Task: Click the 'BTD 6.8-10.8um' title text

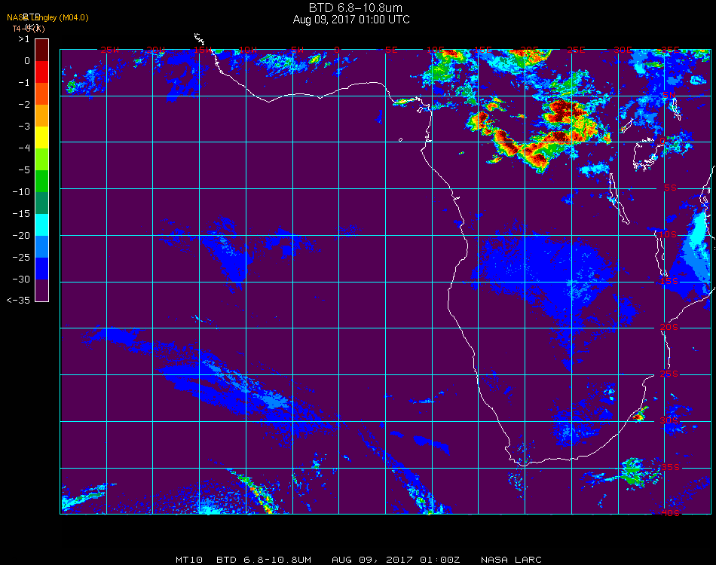Action: [355, 8]
